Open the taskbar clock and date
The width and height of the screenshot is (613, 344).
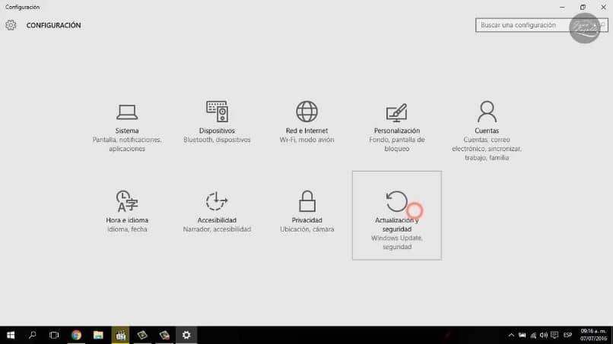tap(593, 335)
